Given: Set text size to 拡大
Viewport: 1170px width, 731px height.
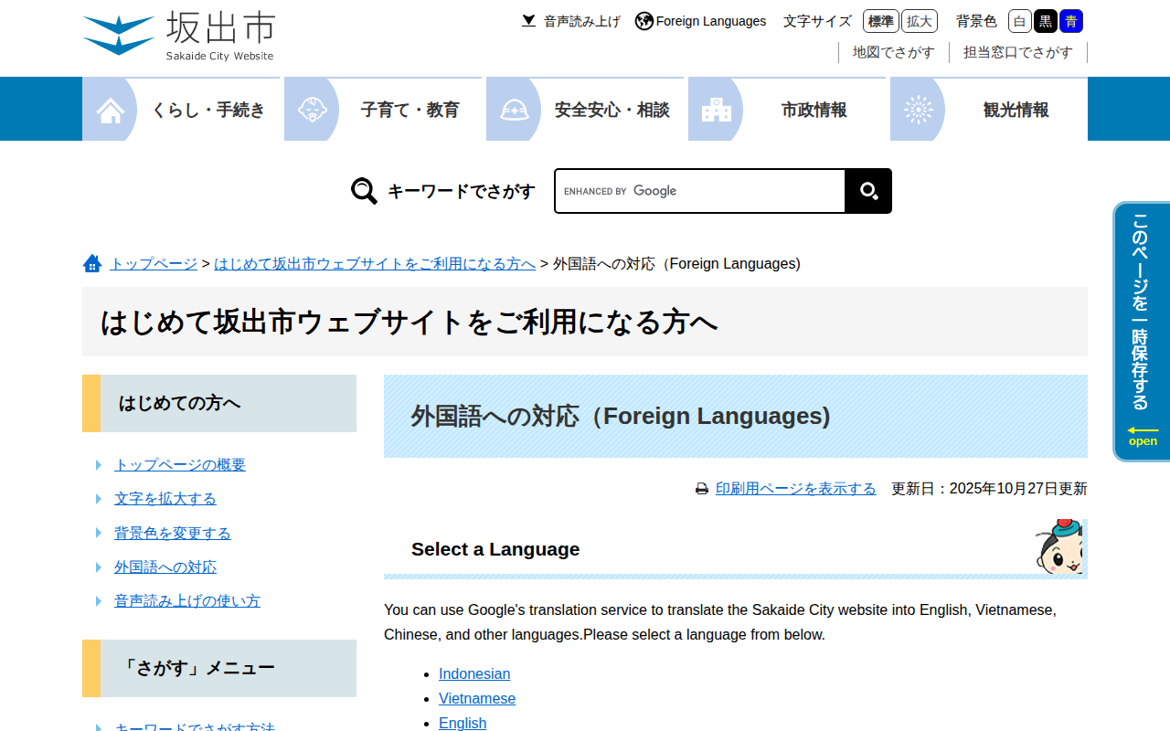Looking at the screenshot, I should pos(919,21).
